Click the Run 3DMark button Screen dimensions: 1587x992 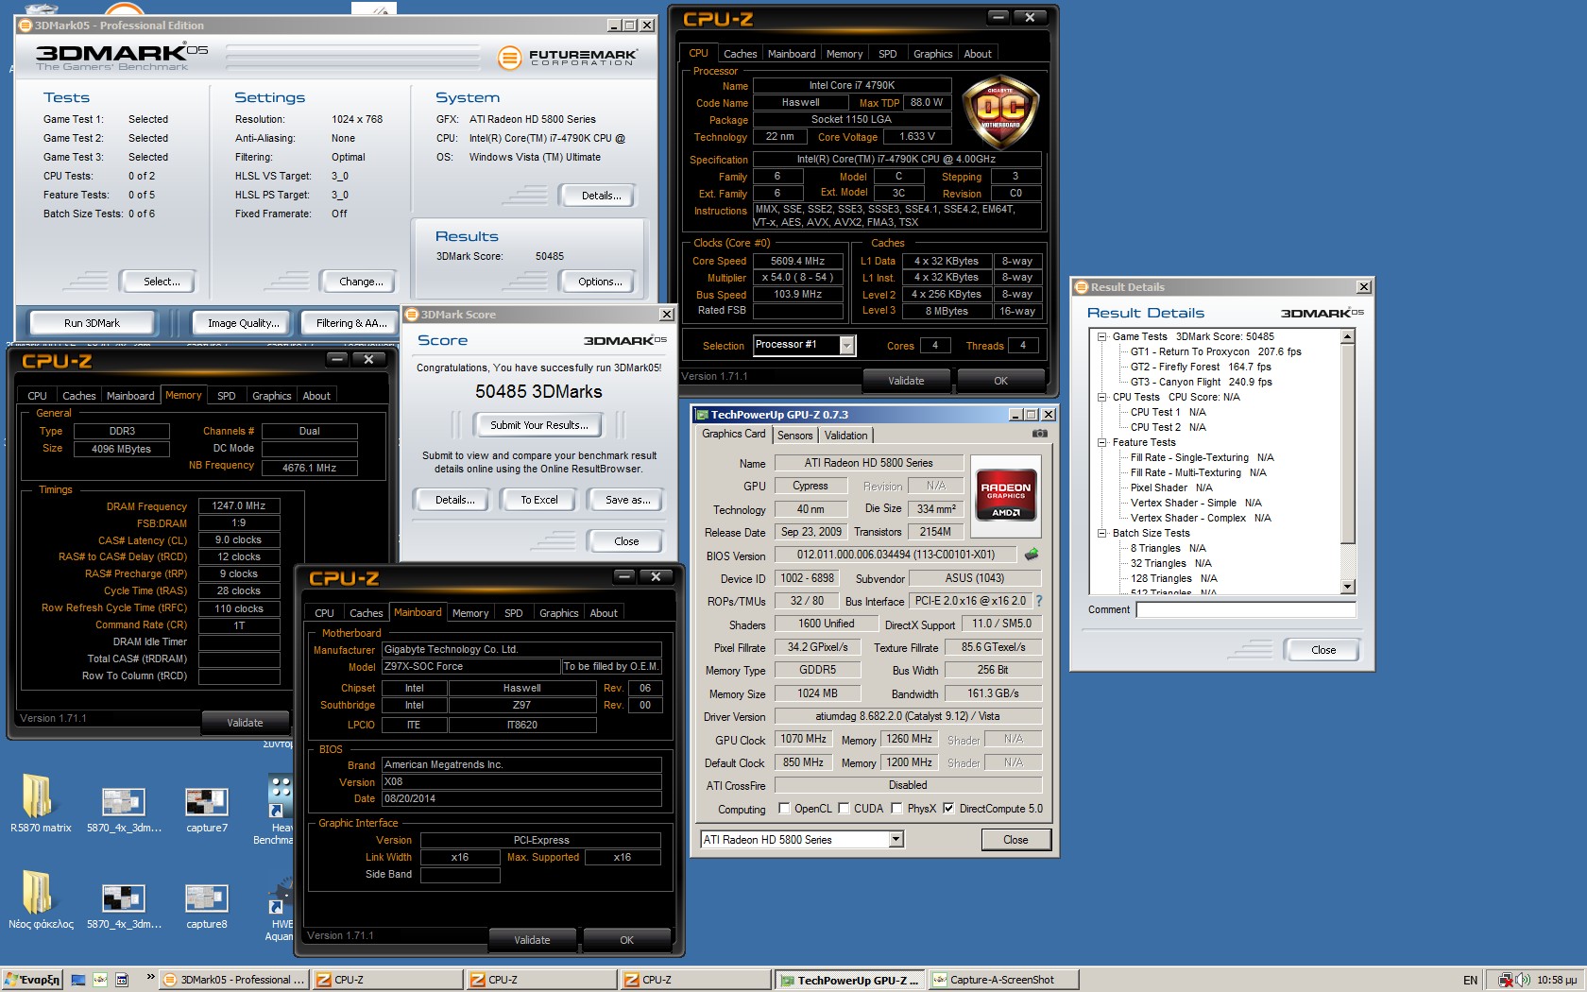click(92, 323)
